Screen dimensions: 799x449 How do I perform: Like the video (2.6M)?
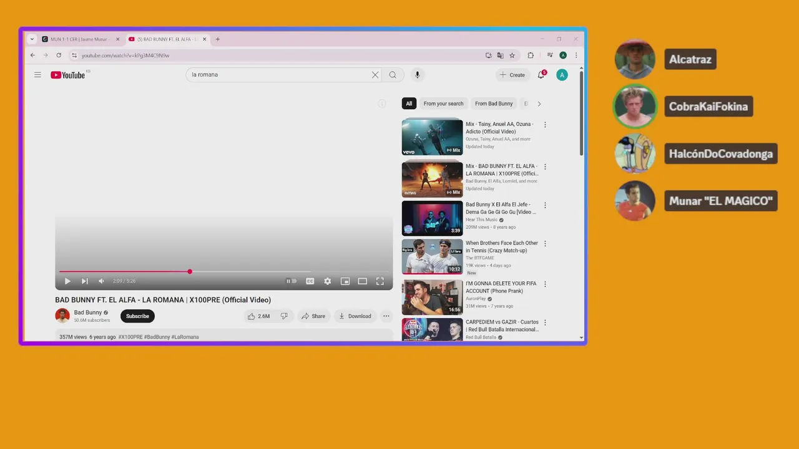[258, 316]
